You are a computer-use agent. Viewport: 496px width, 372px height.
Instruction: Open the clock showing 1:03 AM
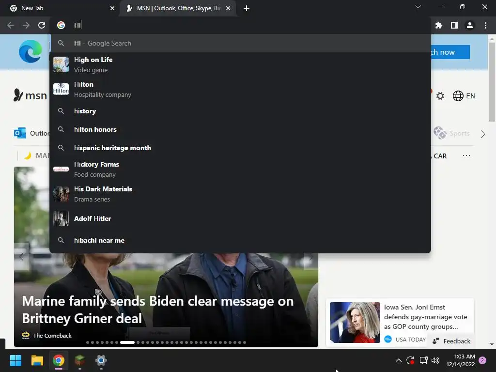461,360
